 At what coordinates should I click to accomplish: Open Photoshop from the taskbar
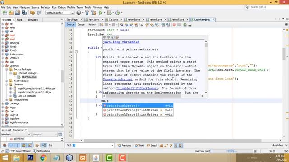30,157
